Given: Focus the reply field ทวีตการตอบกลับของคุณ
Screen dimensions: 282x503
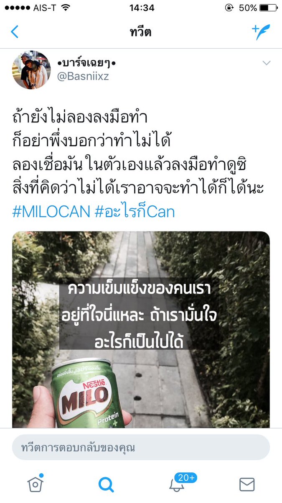Looking at the screenshot, I should (141, 447).
